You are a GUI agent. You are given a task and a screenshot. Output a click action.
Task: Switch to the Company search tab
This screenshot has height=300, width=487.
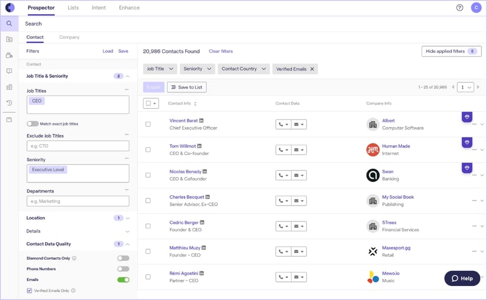[69, 37]
